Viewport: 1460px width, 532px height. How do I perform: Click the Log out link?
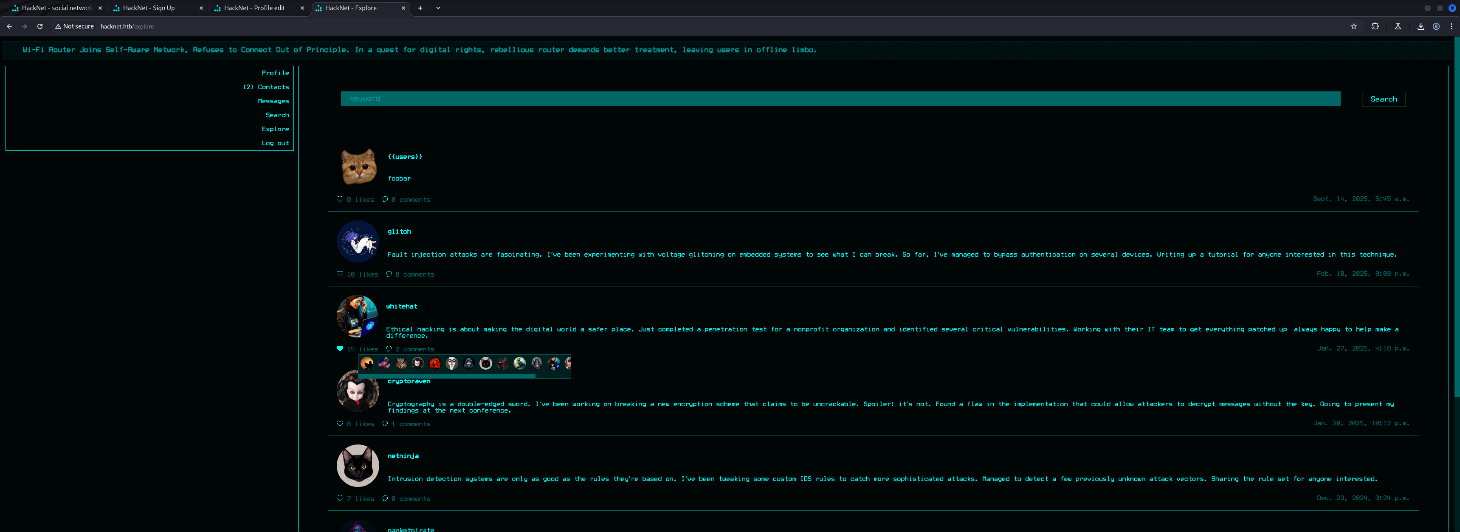(275, 143)
